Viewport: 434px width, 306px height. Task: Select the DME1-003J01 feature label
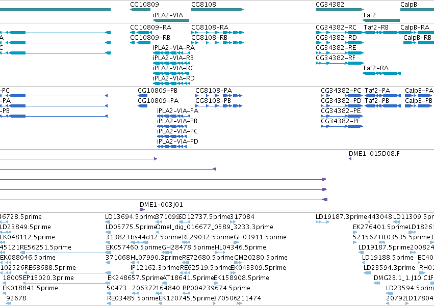[x=161, y=205]
